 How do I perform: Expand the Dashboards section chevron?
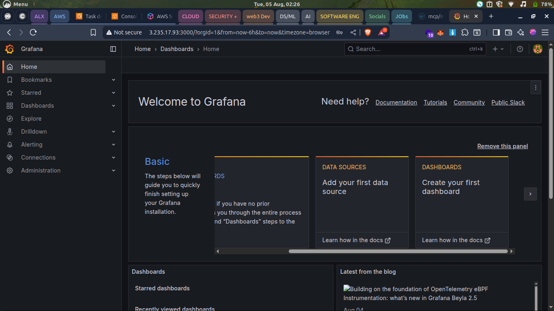coord(114,106)
